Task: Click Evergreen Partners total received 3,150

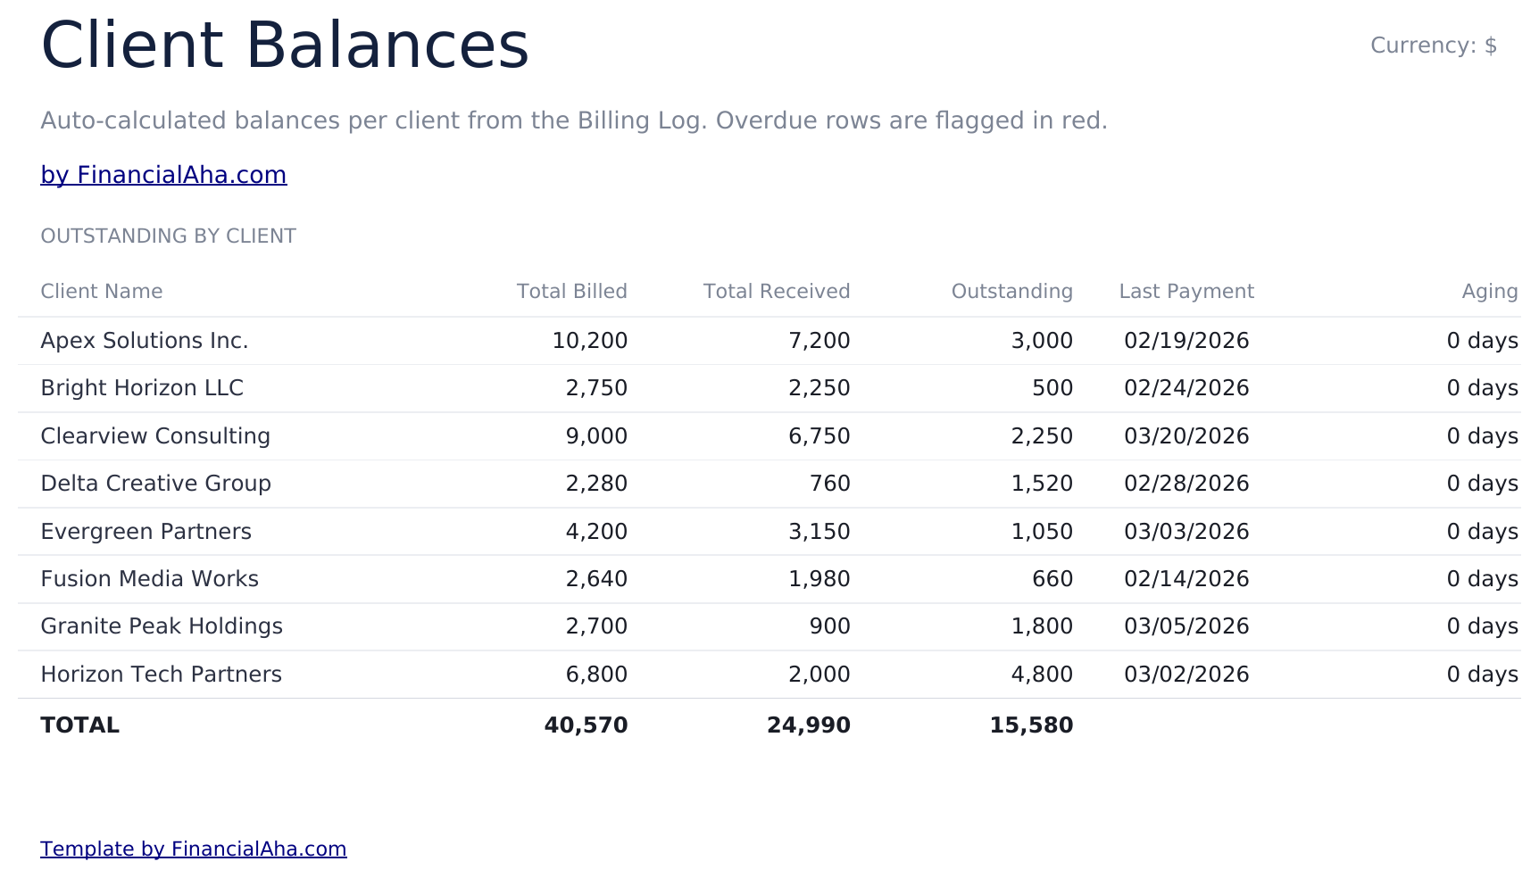Action: pos(819,532)
